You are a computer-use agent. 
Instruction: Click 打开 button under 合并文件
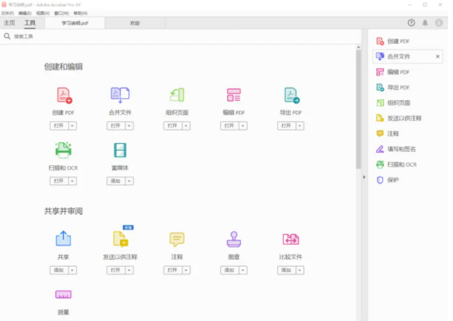116,126
